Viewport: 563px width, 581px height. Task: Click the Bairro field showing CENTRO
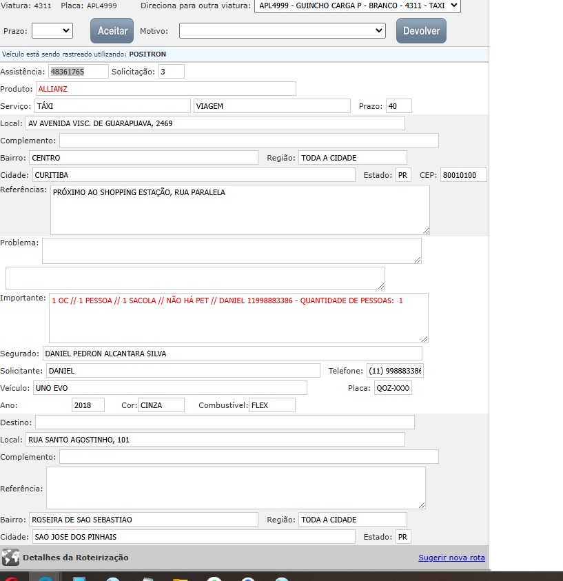143,158
